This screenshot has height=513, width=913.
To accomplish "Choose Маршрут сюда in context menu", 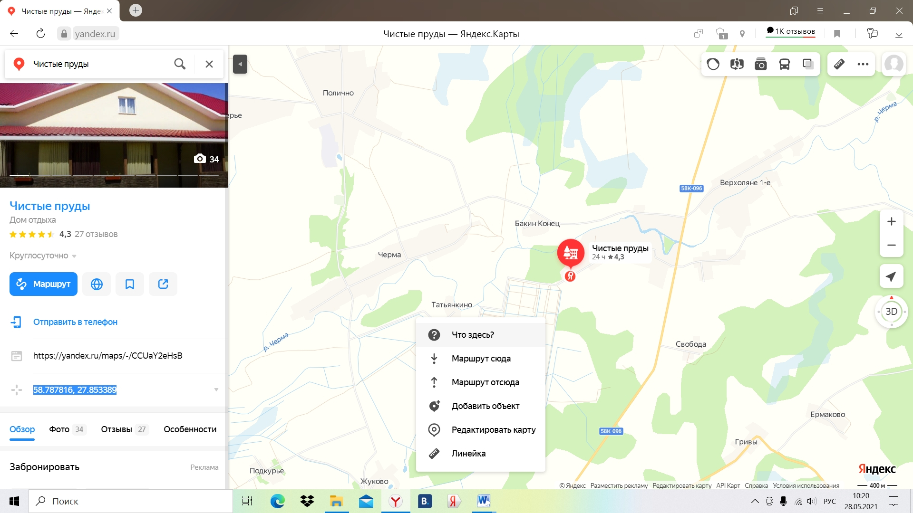I will (x=481, y=359).
